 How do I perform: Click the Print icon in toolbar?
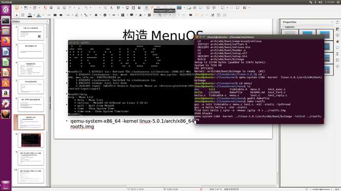coord(51,8)
